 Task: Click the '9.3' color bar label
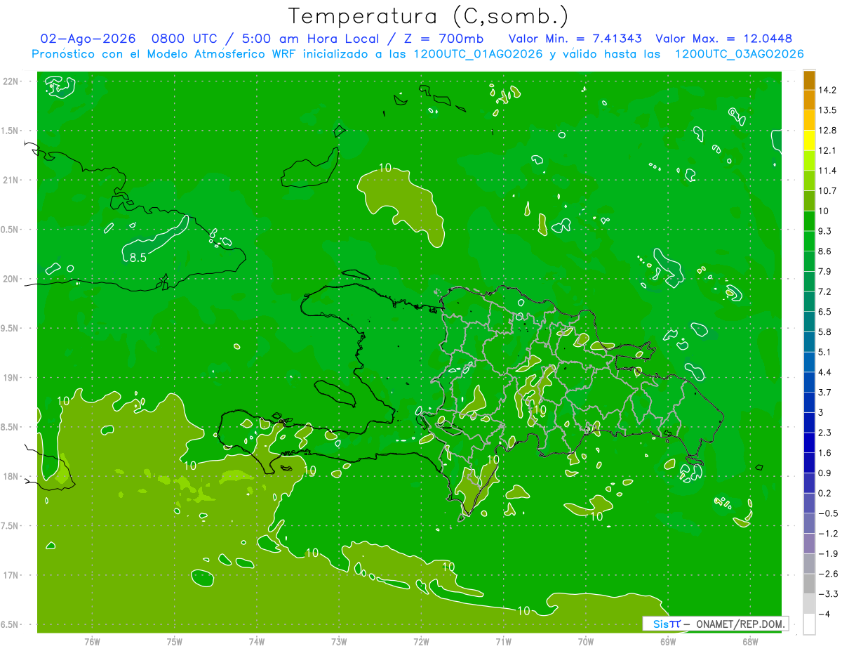click(x=825, y=231)
